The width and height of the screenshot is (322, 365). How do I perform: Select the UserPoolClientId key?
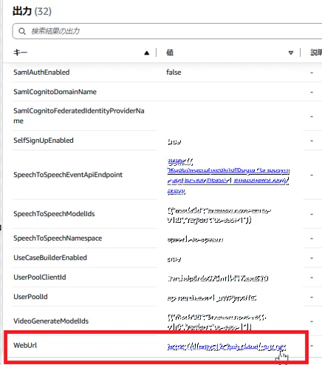point(40,277)
